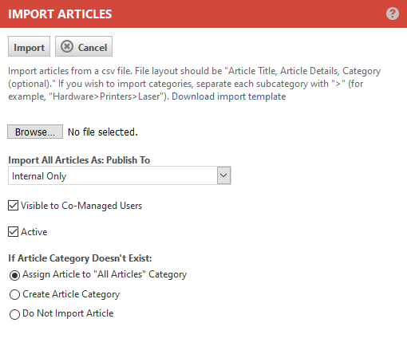This screenshot has height=358, width=407.
Task: Browse for a csv file
Action: pos(35,132)
